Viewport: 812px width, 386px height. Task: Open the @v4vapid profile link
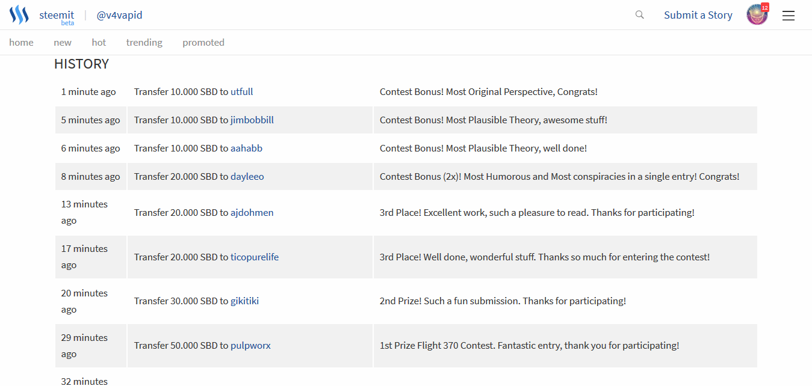click(x=120, y=15)
